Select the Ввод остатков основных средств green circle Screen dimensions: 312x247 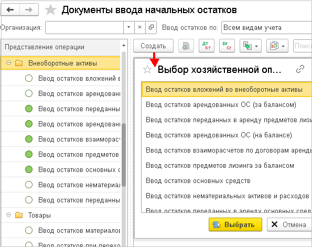(x=29, y=169)
